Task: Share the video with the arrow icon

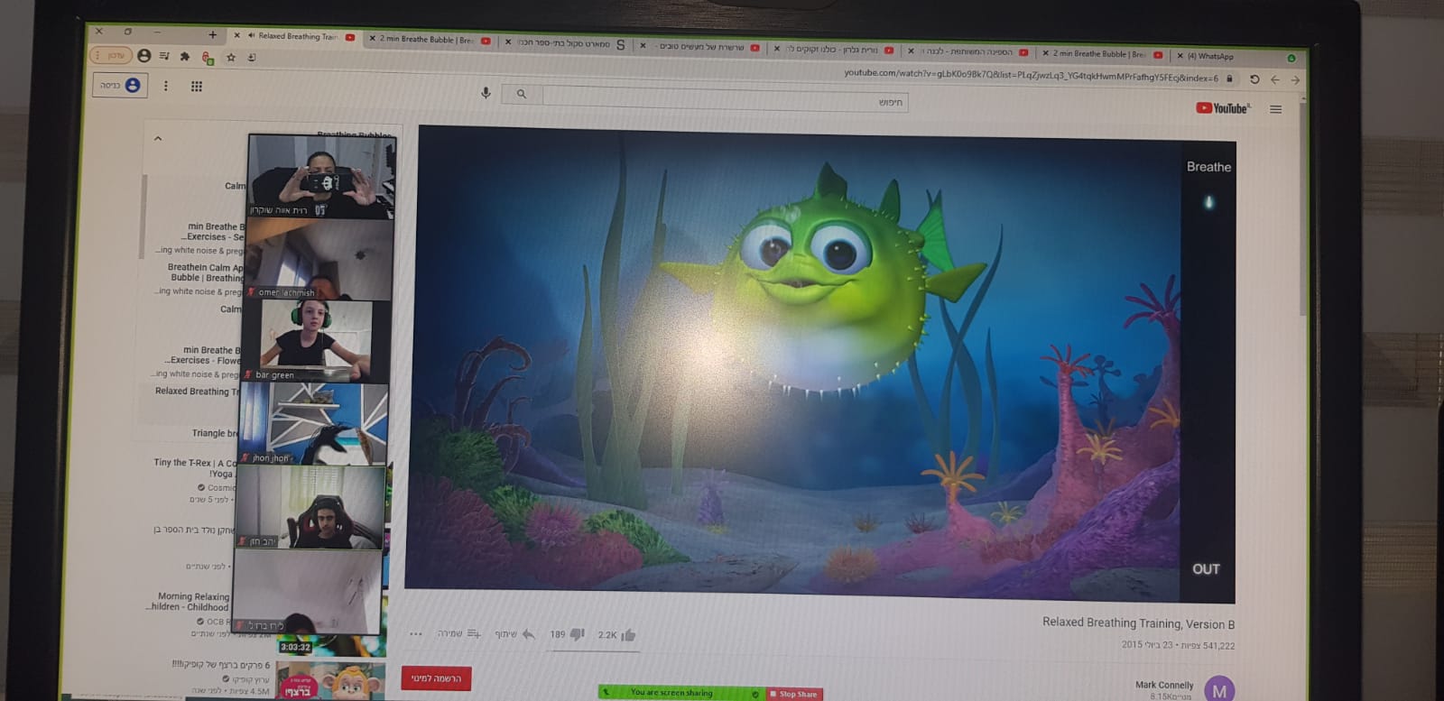Action: (x=529, y=634)
